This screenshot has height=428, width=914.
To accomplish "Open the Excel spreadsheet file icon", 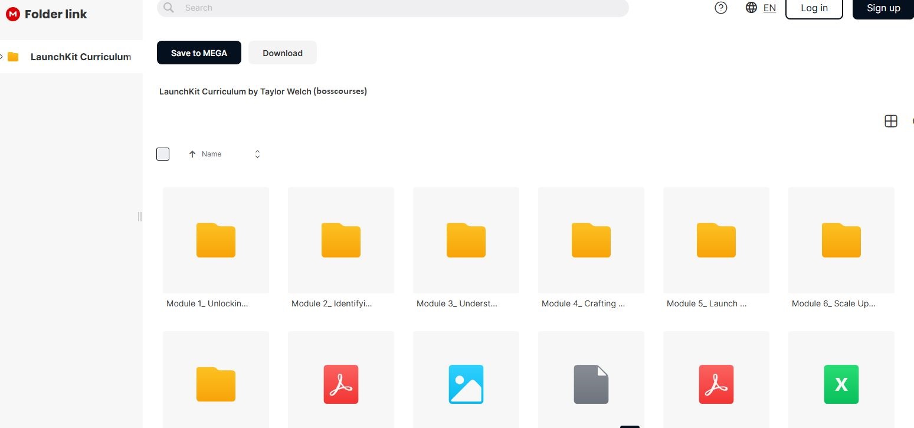I will [x=841, y=384].
